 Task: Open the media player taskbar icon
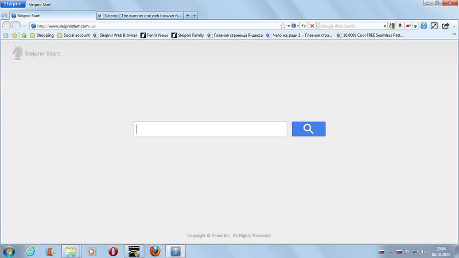click(x=92, y=251)
